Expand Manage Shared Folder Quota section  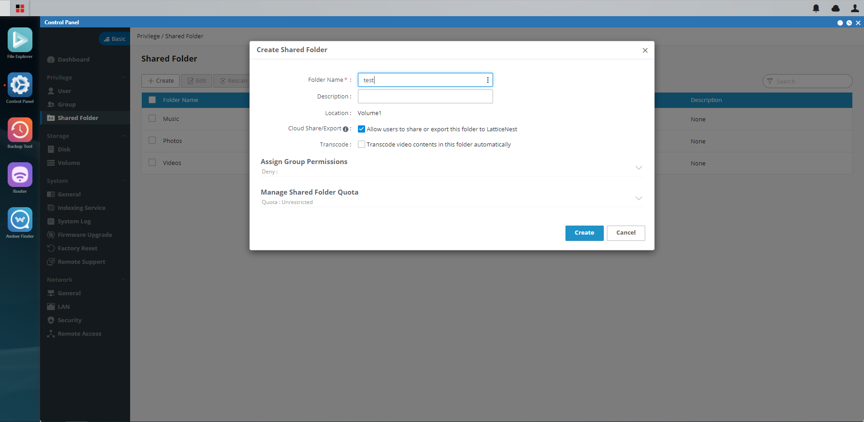tap(638, 198)
